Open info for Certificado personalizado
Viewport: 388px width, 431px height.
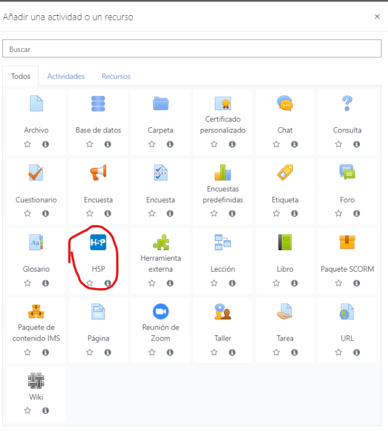[x=232, y=144]
